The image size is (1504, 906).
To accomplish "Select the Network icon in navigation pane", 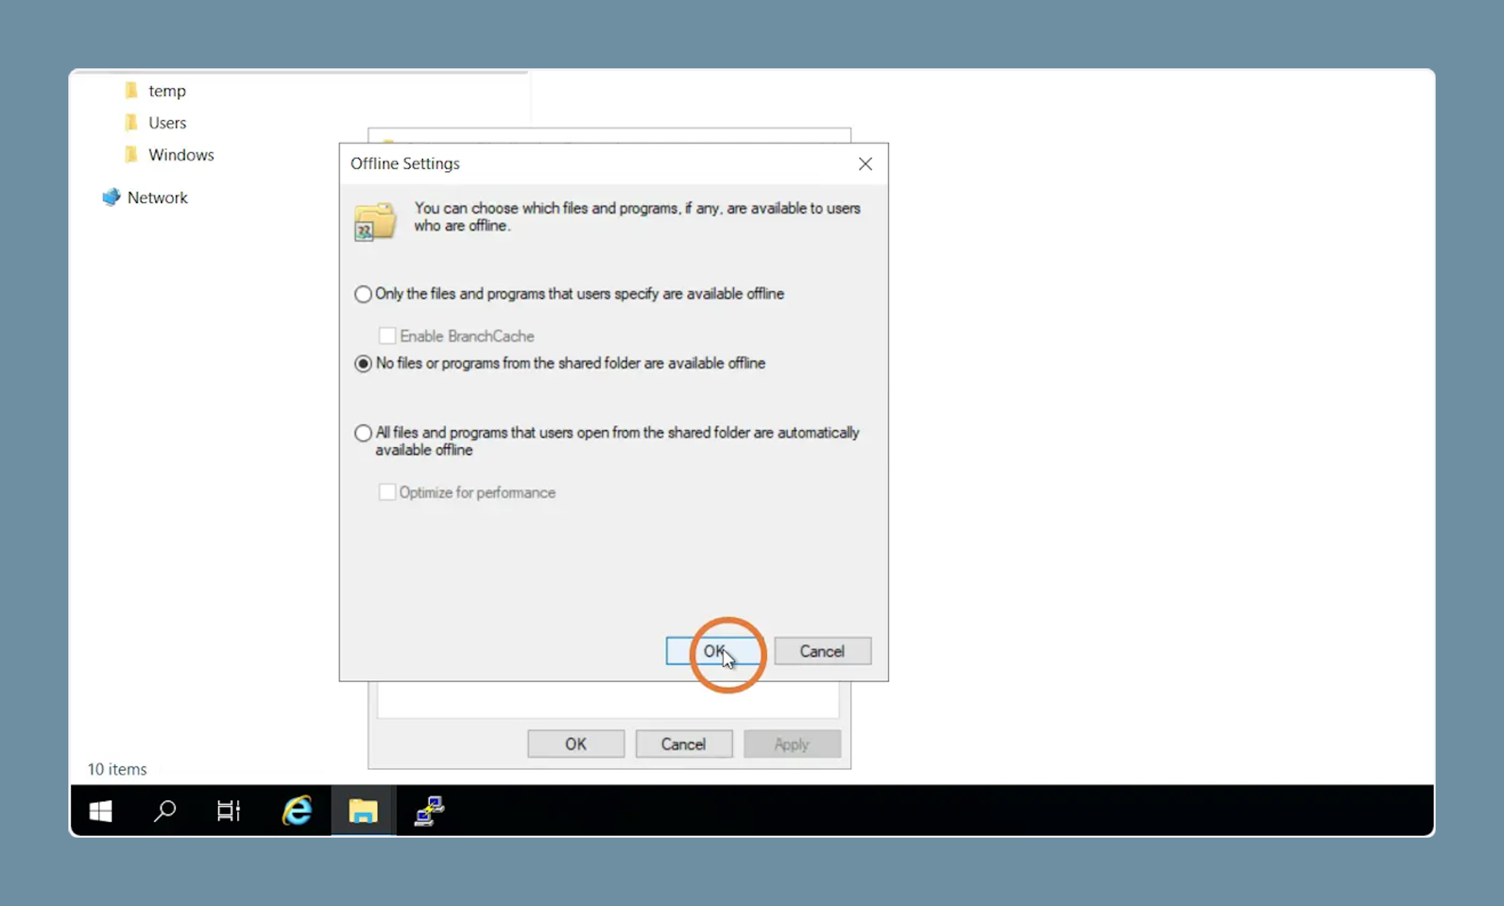I will coord(111,197).
